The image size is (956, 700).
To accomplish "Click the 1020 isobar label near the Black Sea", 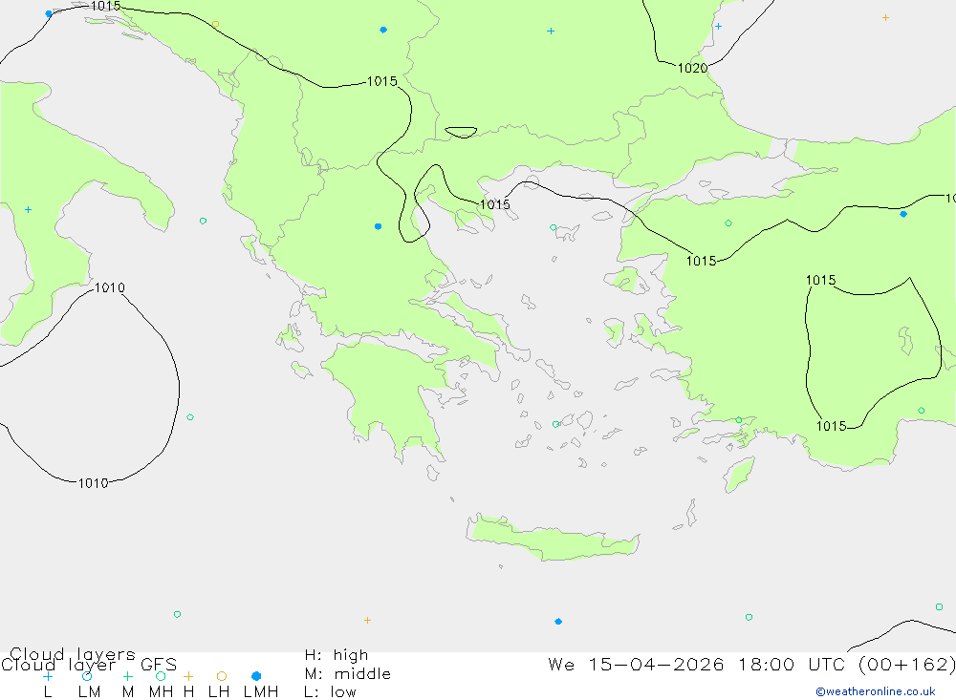I will click(692, 68).
